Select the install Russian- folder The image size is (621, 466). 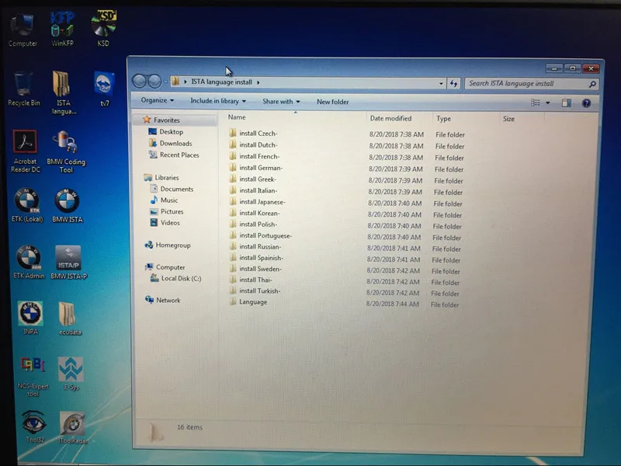(260, 247)
